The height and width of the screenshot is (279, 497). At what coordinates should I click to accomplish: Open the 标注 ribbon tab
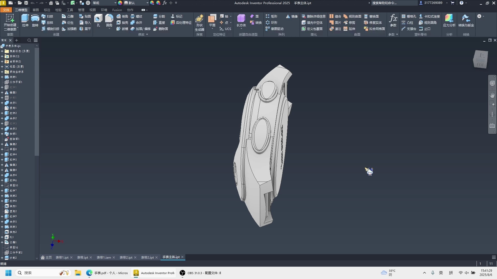(x=47, y=10)
